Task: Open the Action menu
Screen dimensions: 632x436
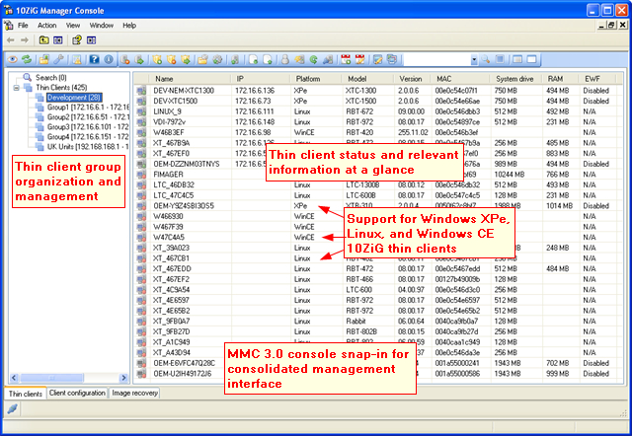Action: point(47,26)
